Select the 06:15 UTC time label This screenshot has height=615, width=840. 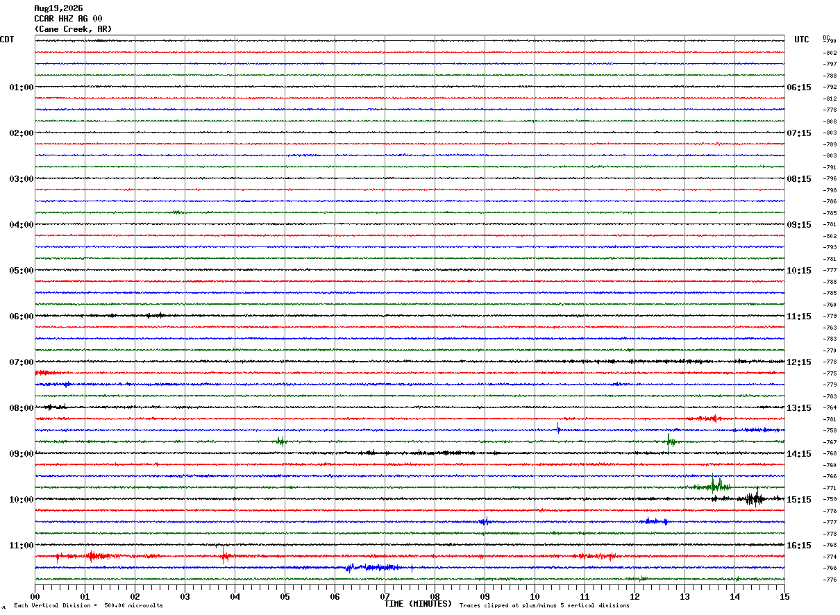click(x=798, y=87)
